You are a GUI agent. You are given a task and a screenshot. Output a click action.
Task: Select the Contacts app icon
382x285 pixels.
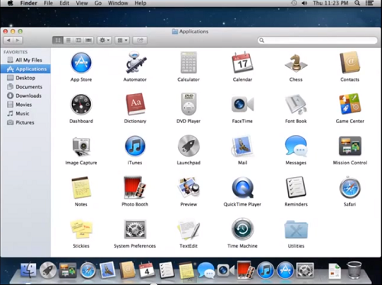coord(350,63)
